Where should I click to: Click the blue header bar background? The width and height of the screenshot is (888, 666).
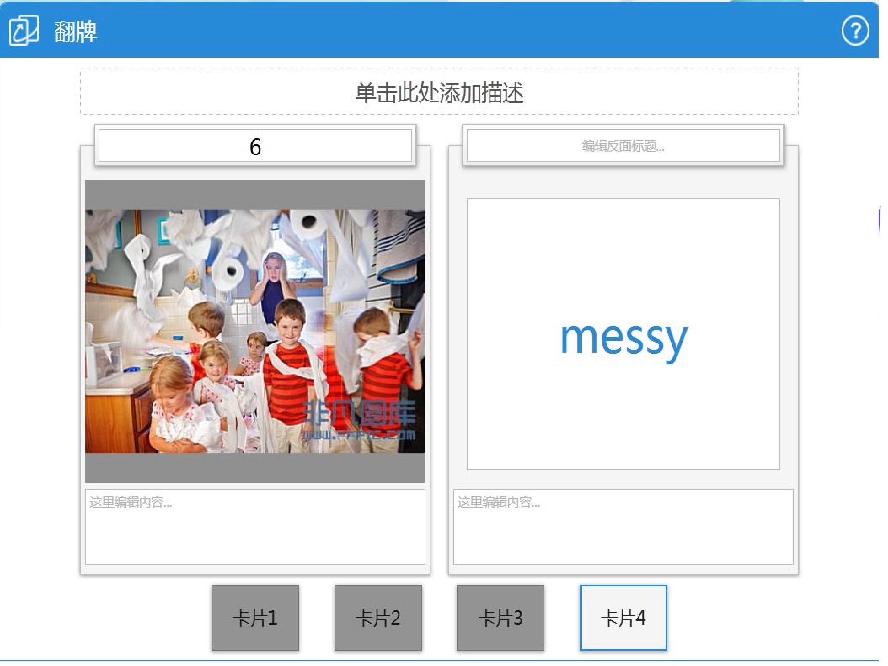tap(442, 30)
